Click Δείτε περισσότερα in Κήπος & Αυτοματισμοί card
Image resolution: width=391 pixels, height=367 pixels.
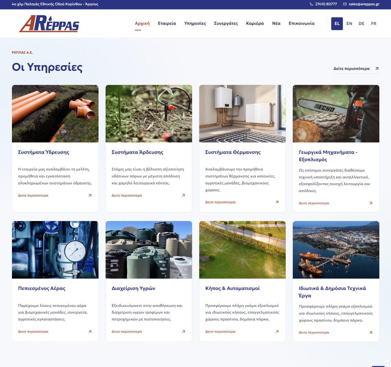tap(220, 332)
